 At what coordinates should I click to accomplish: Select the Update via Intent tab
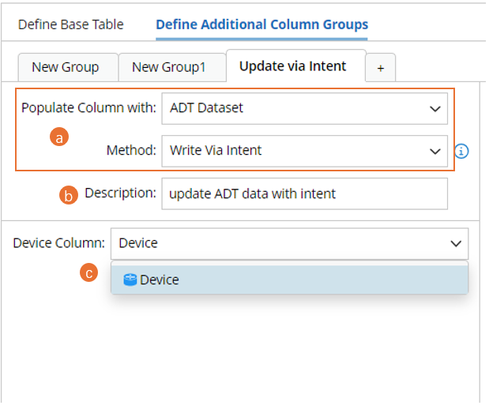pos(292,66)
